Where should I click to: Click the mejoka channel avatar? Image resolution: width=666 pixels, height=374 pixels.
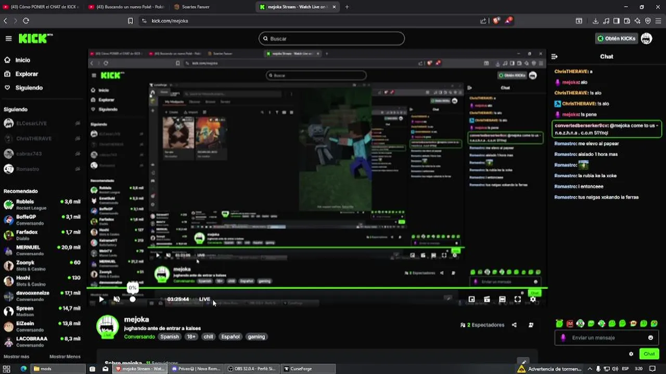(108, 327)
